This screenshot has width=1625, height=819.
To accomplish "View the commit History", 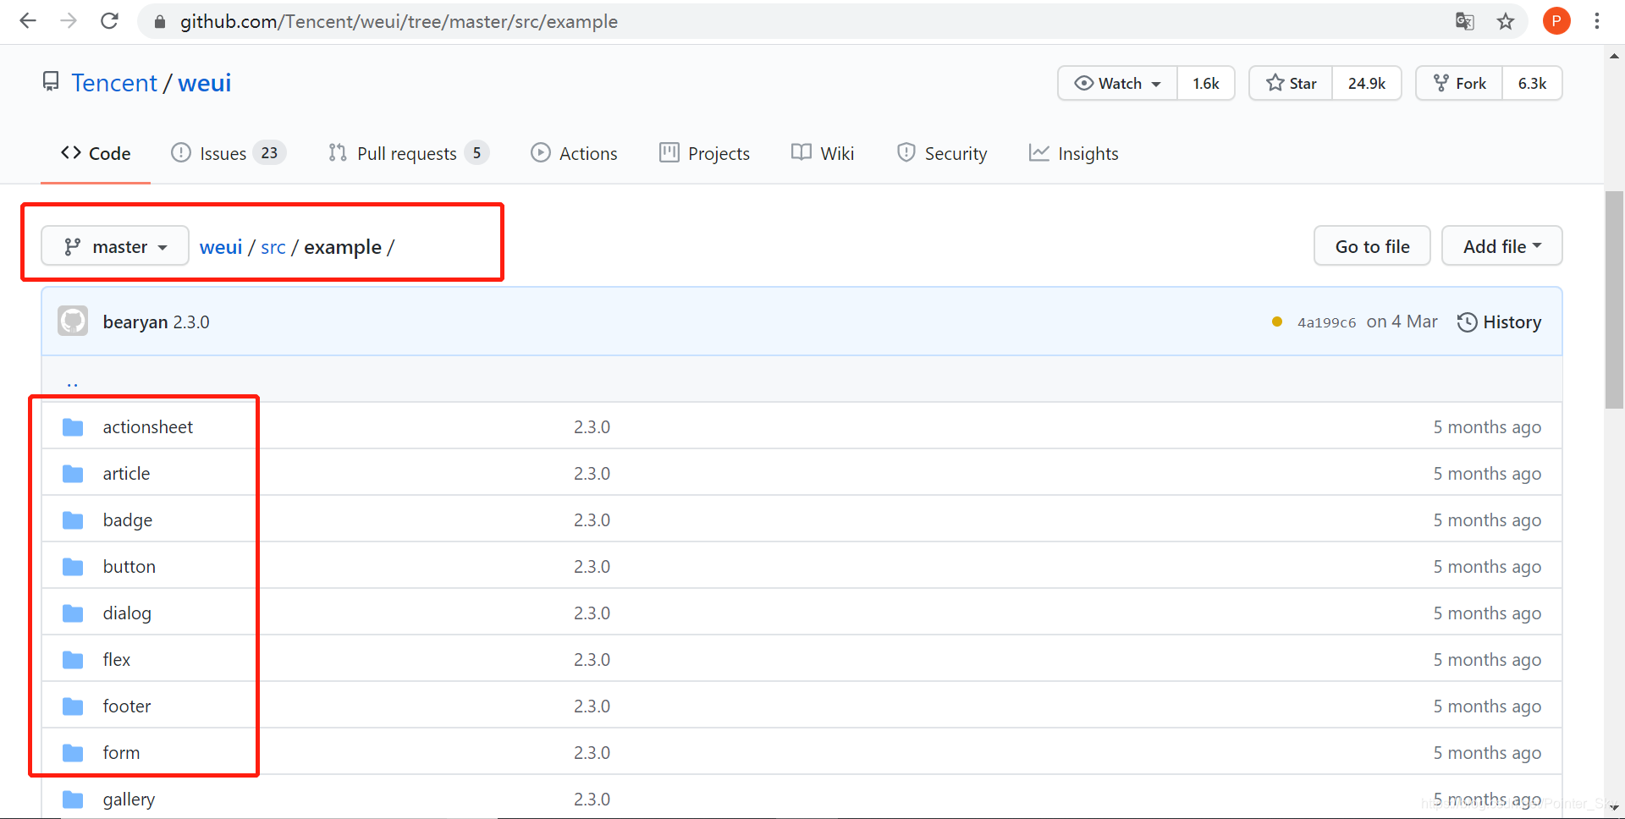I will 1500,322.
